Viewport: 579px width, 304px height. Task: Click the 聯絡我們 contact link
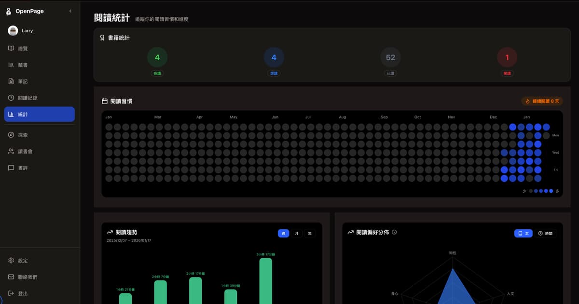coord(27,277)
